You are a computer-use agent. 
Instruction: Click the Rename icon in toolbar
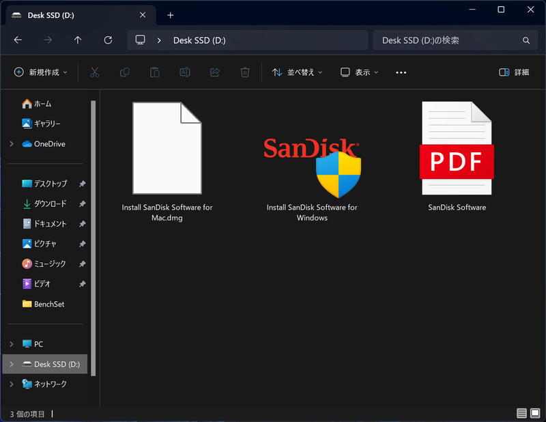pos(185,72)
